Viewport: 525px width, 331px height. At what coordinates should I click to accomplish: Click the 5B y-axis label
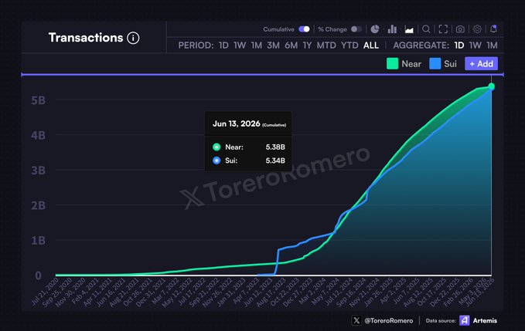[x=38, y=100]
